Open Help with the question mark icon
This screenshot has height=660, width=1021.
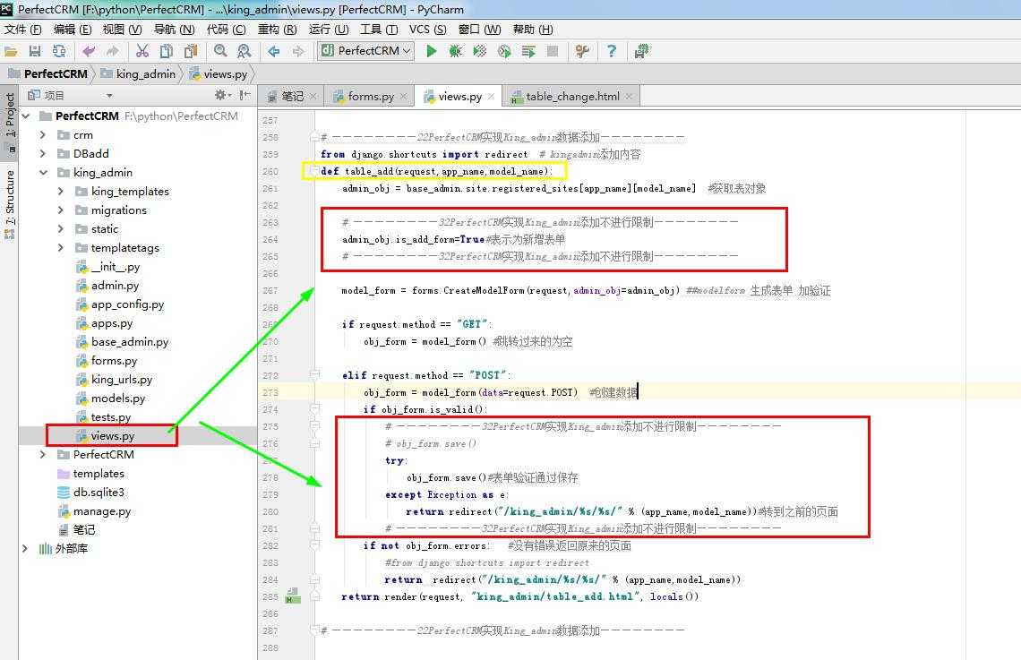pyautogui.click(x=611, y=51)
